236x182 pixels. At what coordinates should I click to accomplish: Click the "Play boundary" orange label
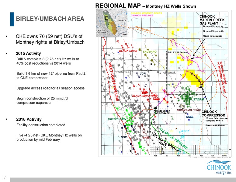[x=143, y=29]
